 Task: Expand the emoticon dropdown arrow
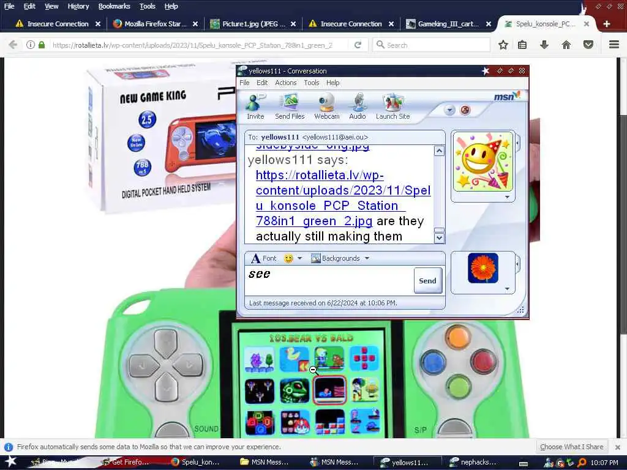(299, 259)
